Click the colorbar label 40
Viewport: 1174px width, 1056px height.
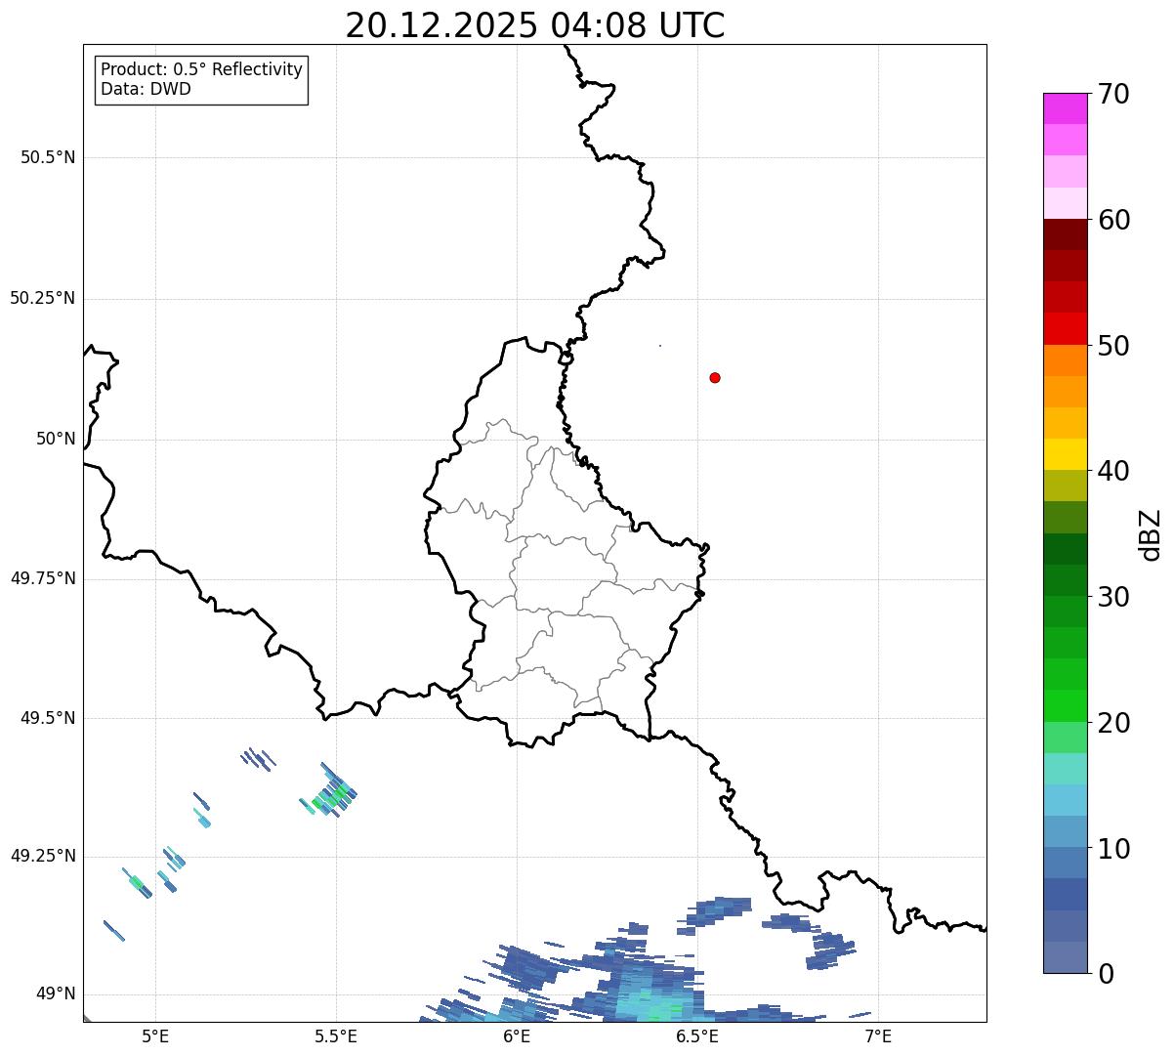(1113, 471)
